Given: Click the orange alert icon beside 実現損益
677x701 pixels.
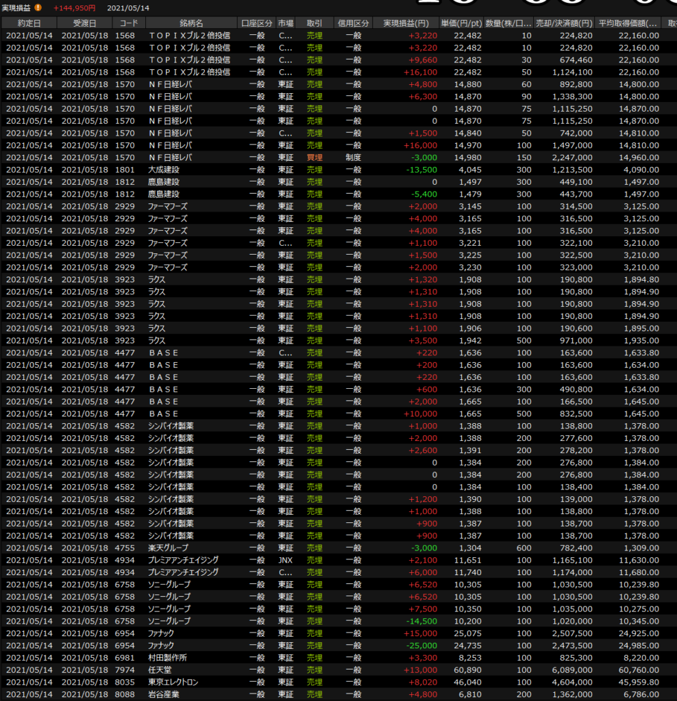Looking at the screenshot, I should [x=38, y=8].
